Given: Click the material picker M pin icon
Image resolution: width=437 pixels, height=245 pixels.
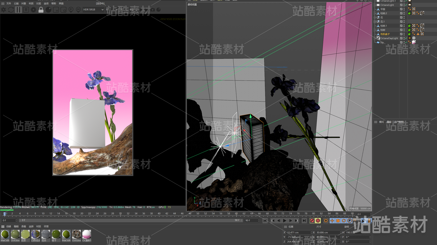Looking at the screenshot, I should 79,10.
